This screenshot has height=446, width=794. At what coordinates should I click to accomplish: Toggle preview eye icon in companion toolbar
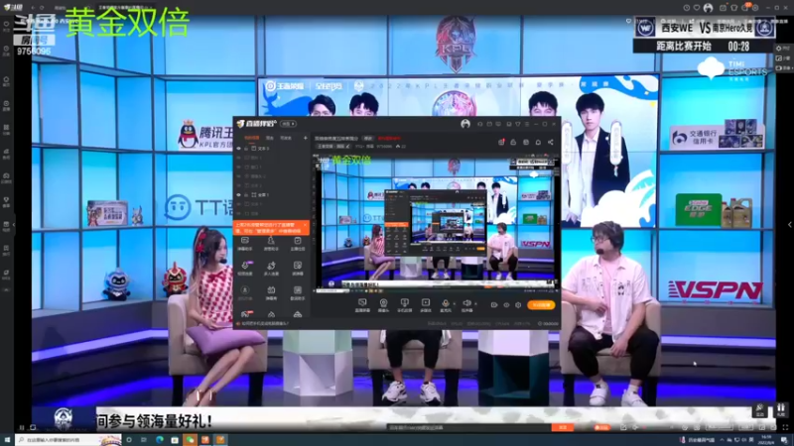(506, 305)
